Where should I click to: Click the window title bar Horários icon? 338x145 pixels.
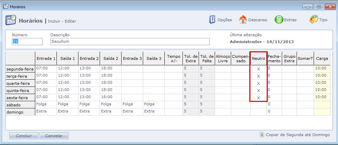(6, 6)
